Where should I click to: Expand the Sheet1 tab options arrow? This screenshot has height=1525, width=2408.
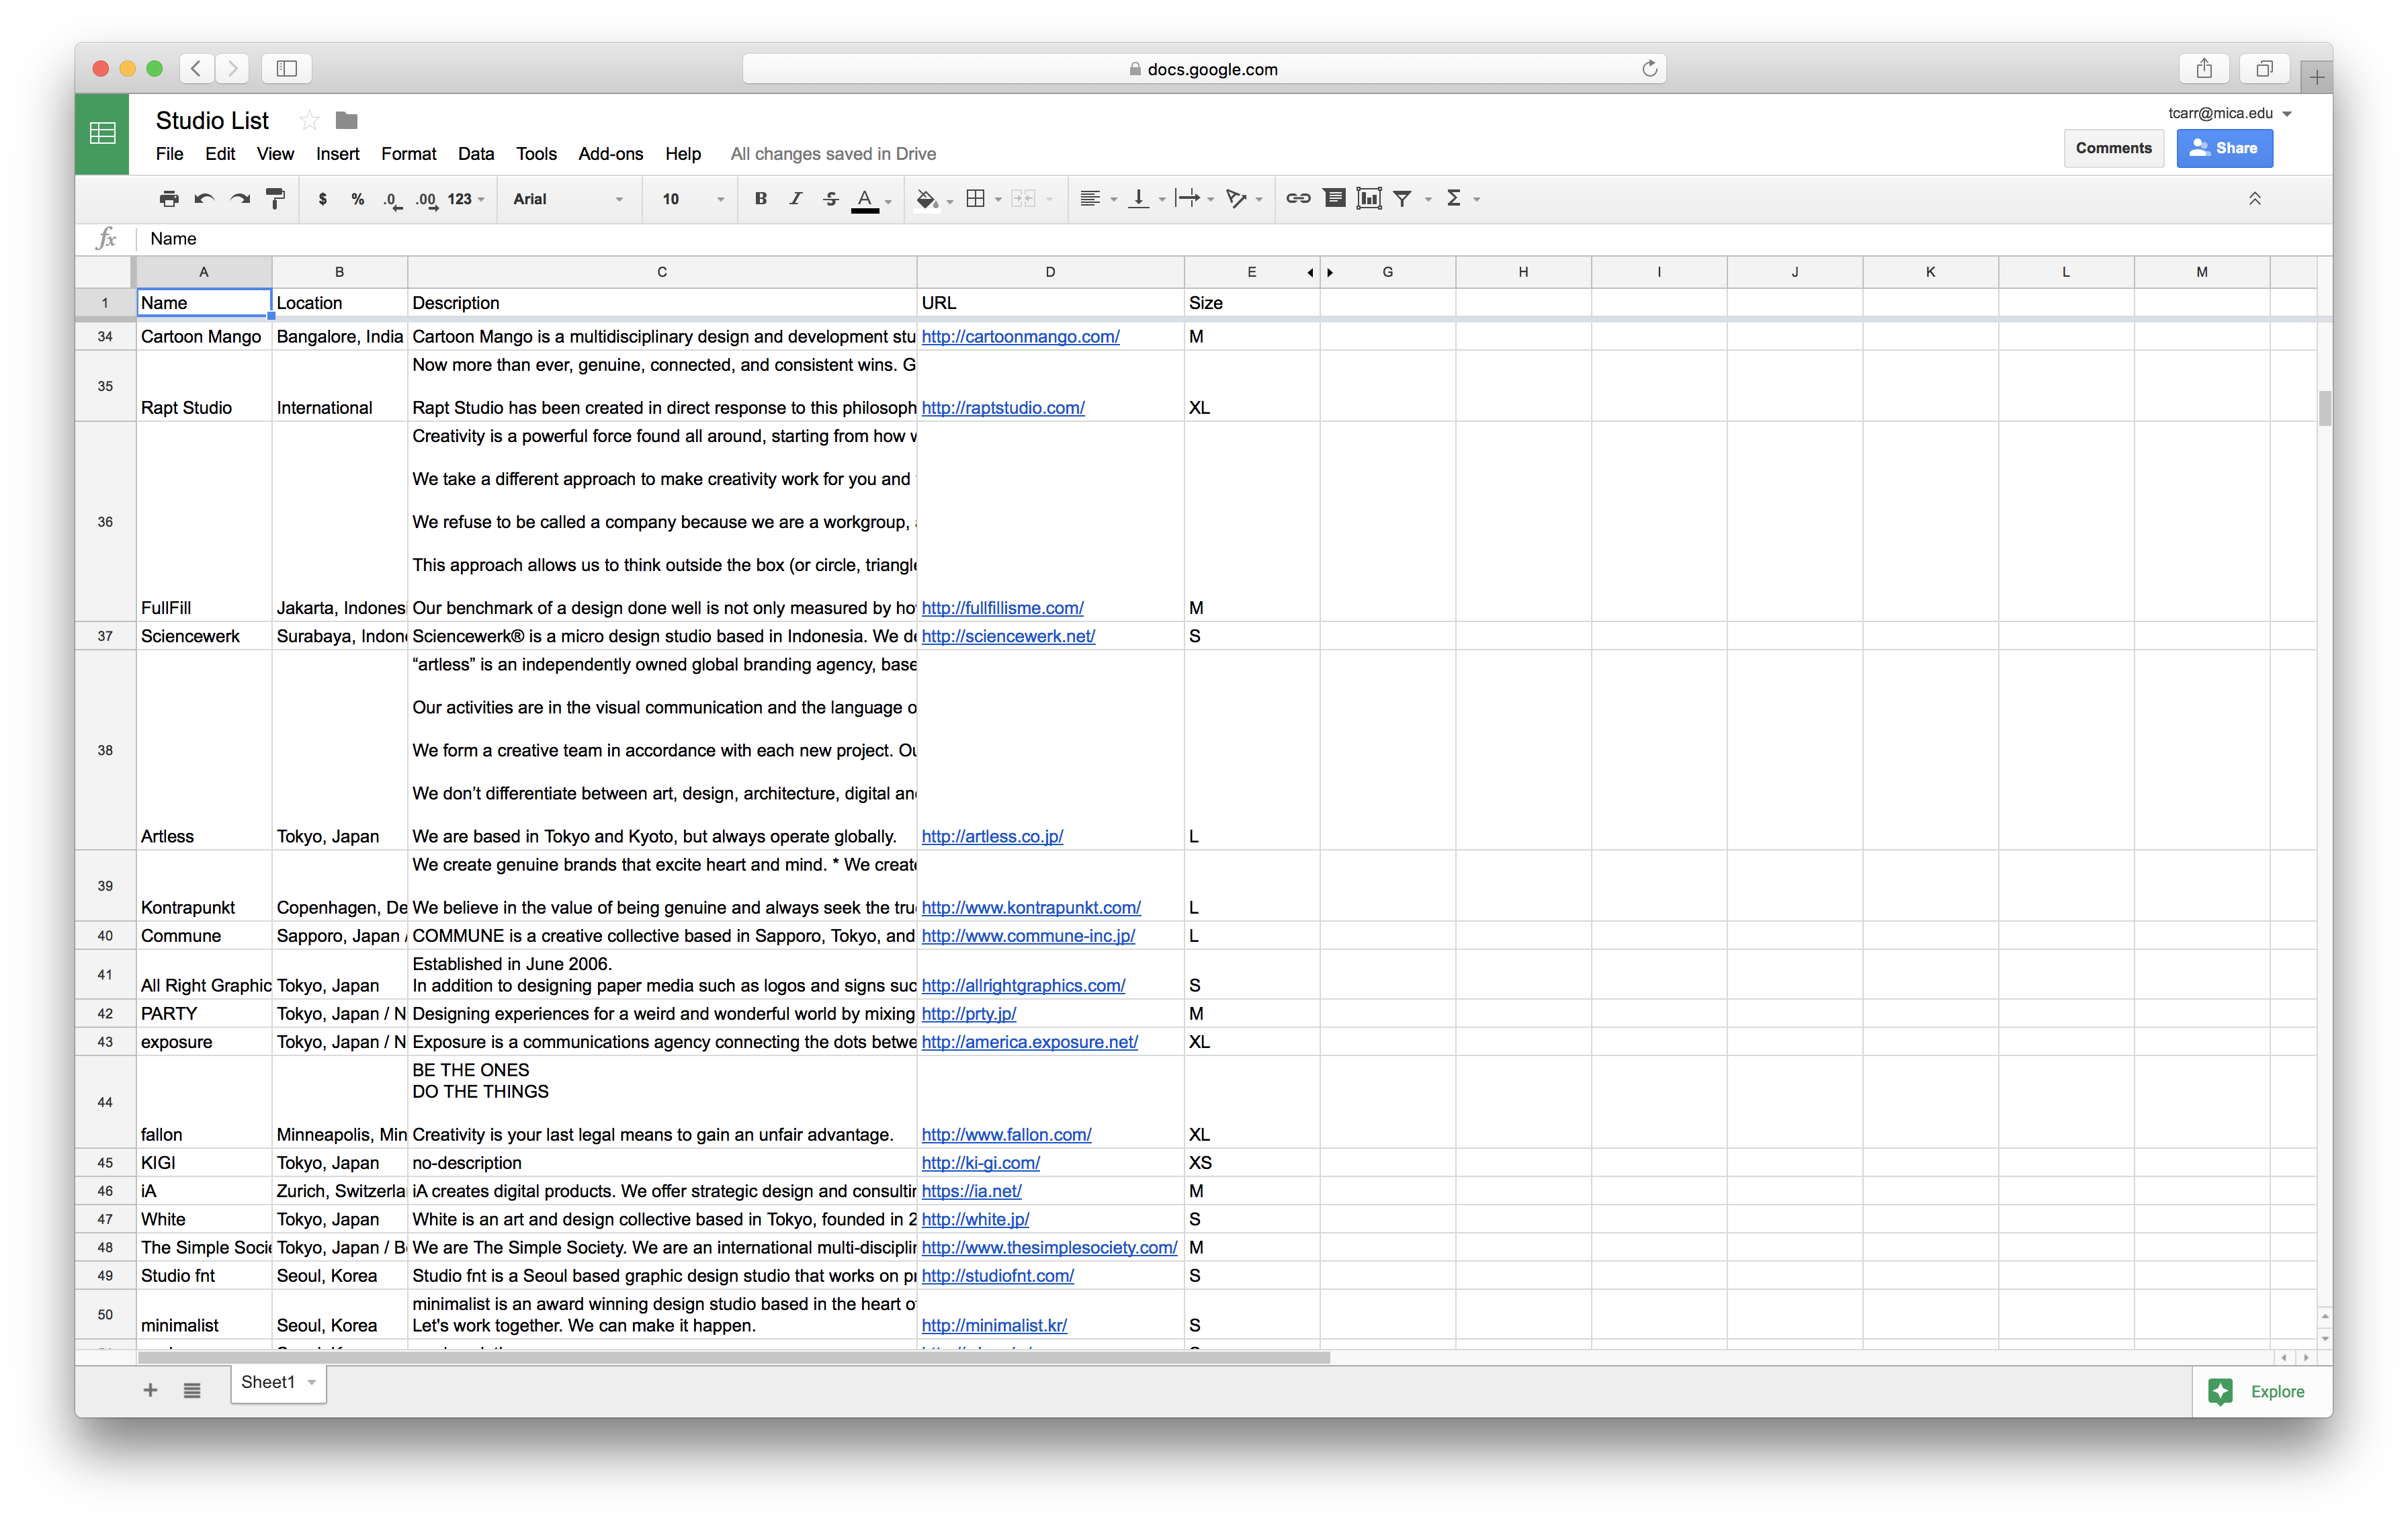point(312,1382)
